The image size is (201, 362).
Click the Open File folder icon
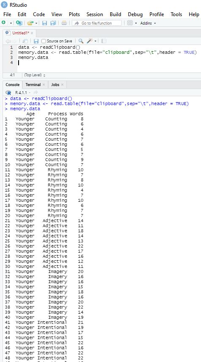(x=30, y=23)
